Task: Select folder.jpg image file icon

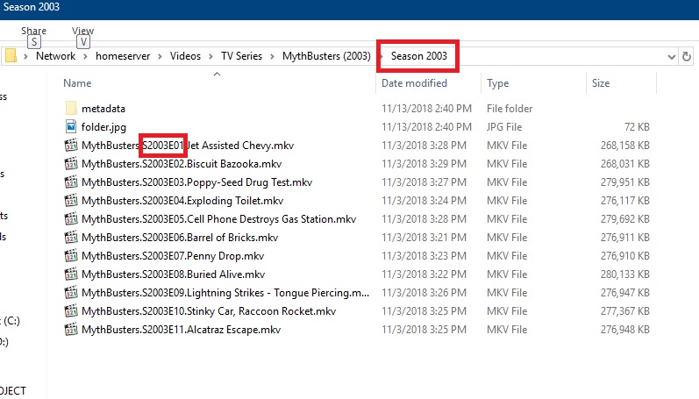Action: pos(71,126)
